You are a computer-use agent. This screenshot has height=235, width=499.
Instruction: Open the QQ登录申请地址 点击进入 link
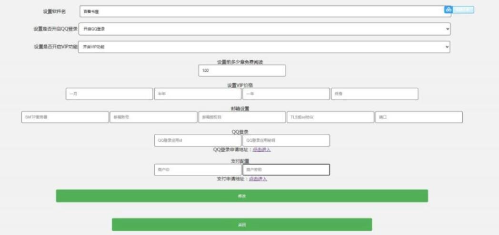(x=261, y=150)
